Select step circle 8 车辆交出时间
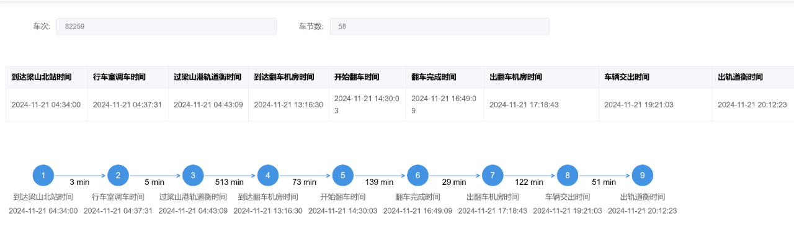This screenshot has height=247, width=794. (x=568, y=175)
